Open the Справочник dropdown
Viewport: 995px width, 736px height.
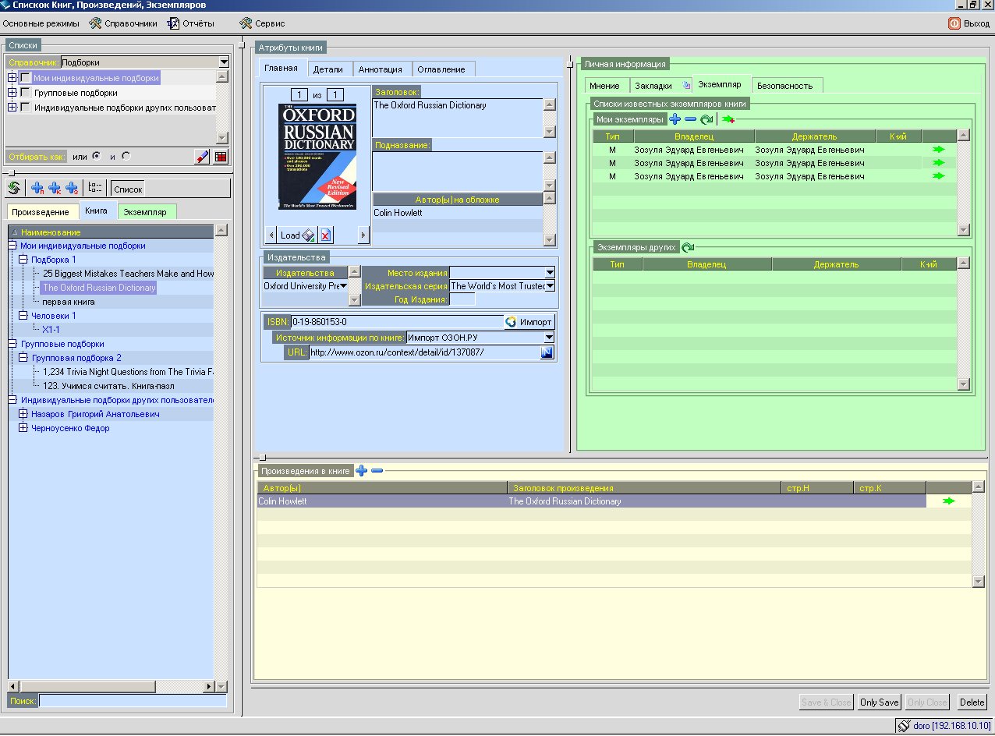(x=223, y=62)
